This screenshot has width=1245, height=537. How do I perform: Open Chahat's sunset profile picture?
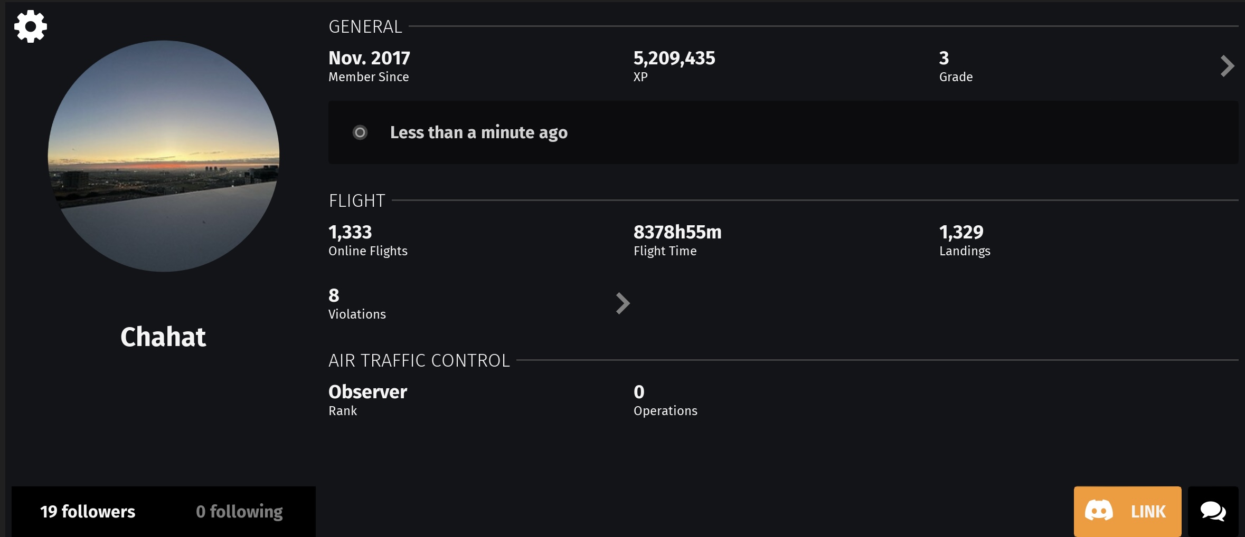pos(164,156)
